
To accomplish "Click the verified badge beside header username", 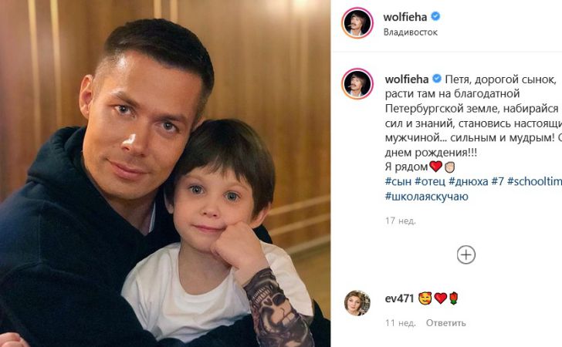I will (435, 16).
